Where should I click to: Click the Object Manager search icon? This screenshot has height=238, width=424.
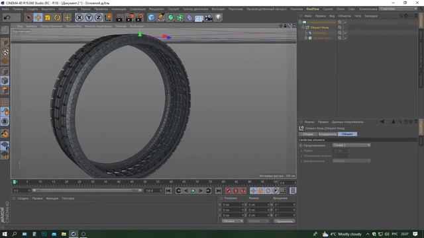401,16
